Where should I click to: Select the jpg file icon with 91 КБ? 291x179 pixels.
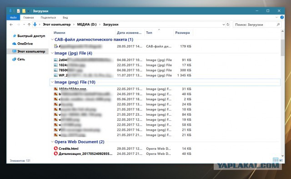pyautogui.click(x=55, y=60)
